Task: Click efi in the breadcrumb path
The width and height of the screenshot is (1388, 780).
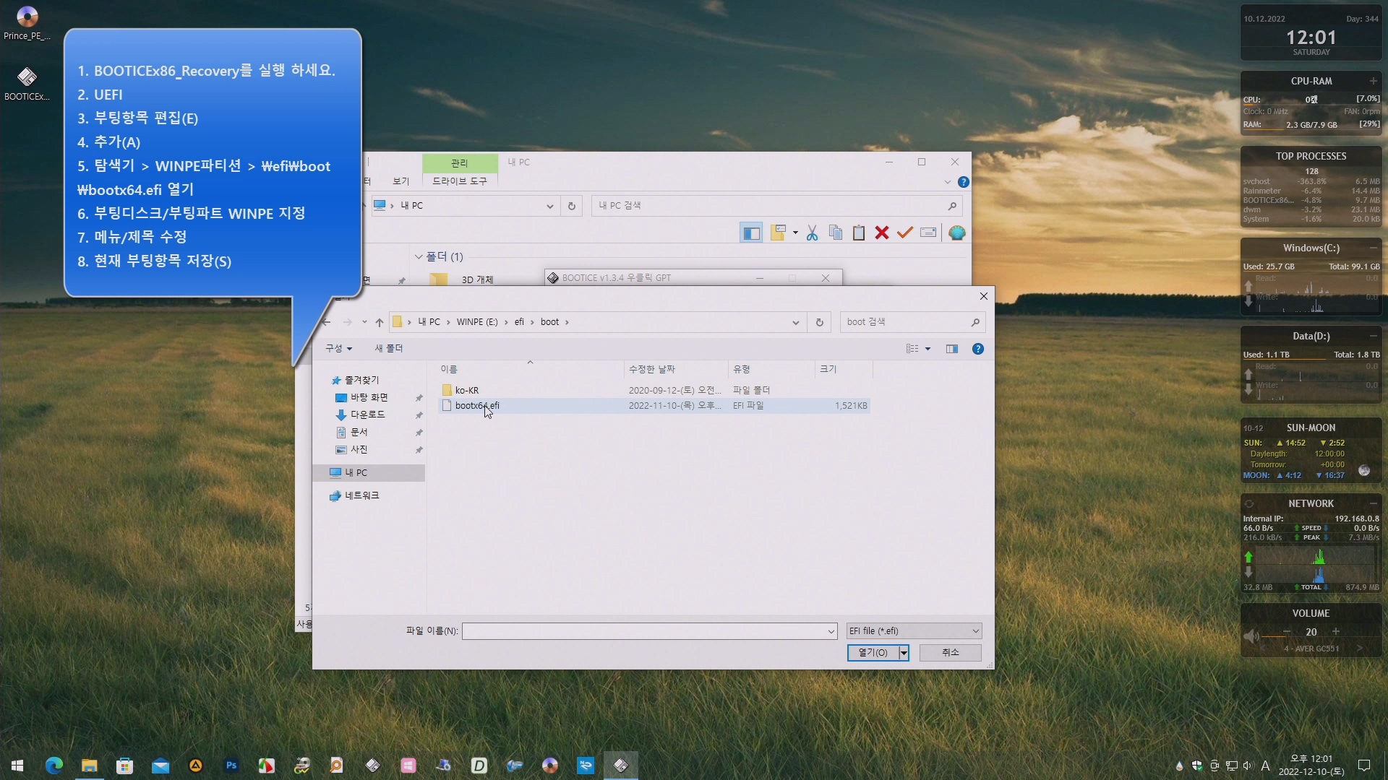Action: [519, 322]
